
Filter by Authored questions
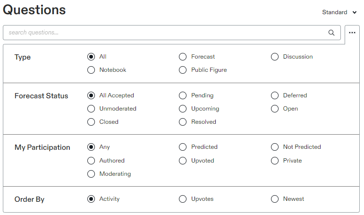point(91,161)
